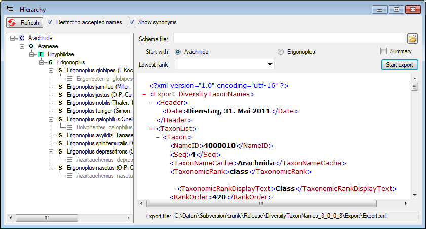Screen dimensions: 426x229
Task: Click the Start export button
Action: tap(400, 64)
